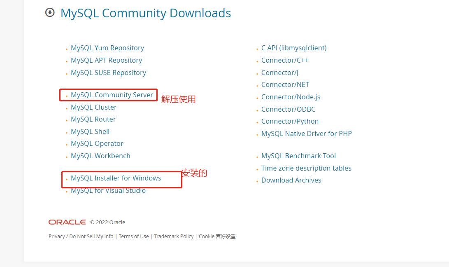The height and width of the screenshot is (267, 449).
Task: Open the Connector/ODBC link
Action: pyautogui.click(x=288, y=109)
